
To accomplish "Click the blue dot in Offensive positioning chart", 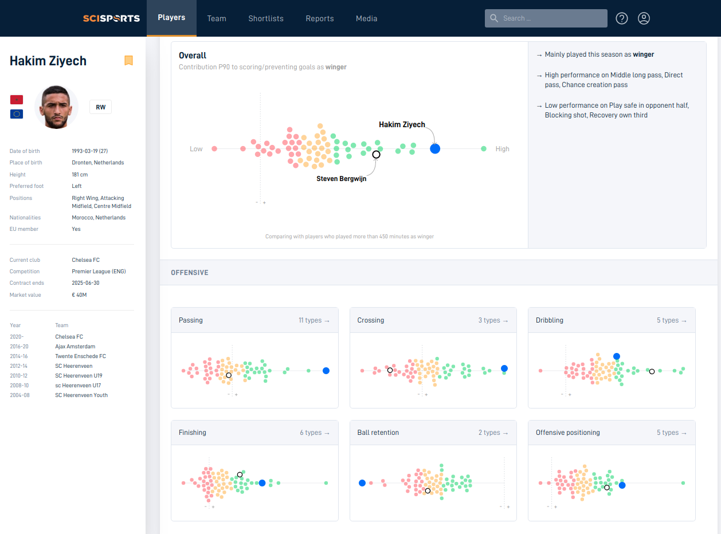I will click(x=622, y=485).
